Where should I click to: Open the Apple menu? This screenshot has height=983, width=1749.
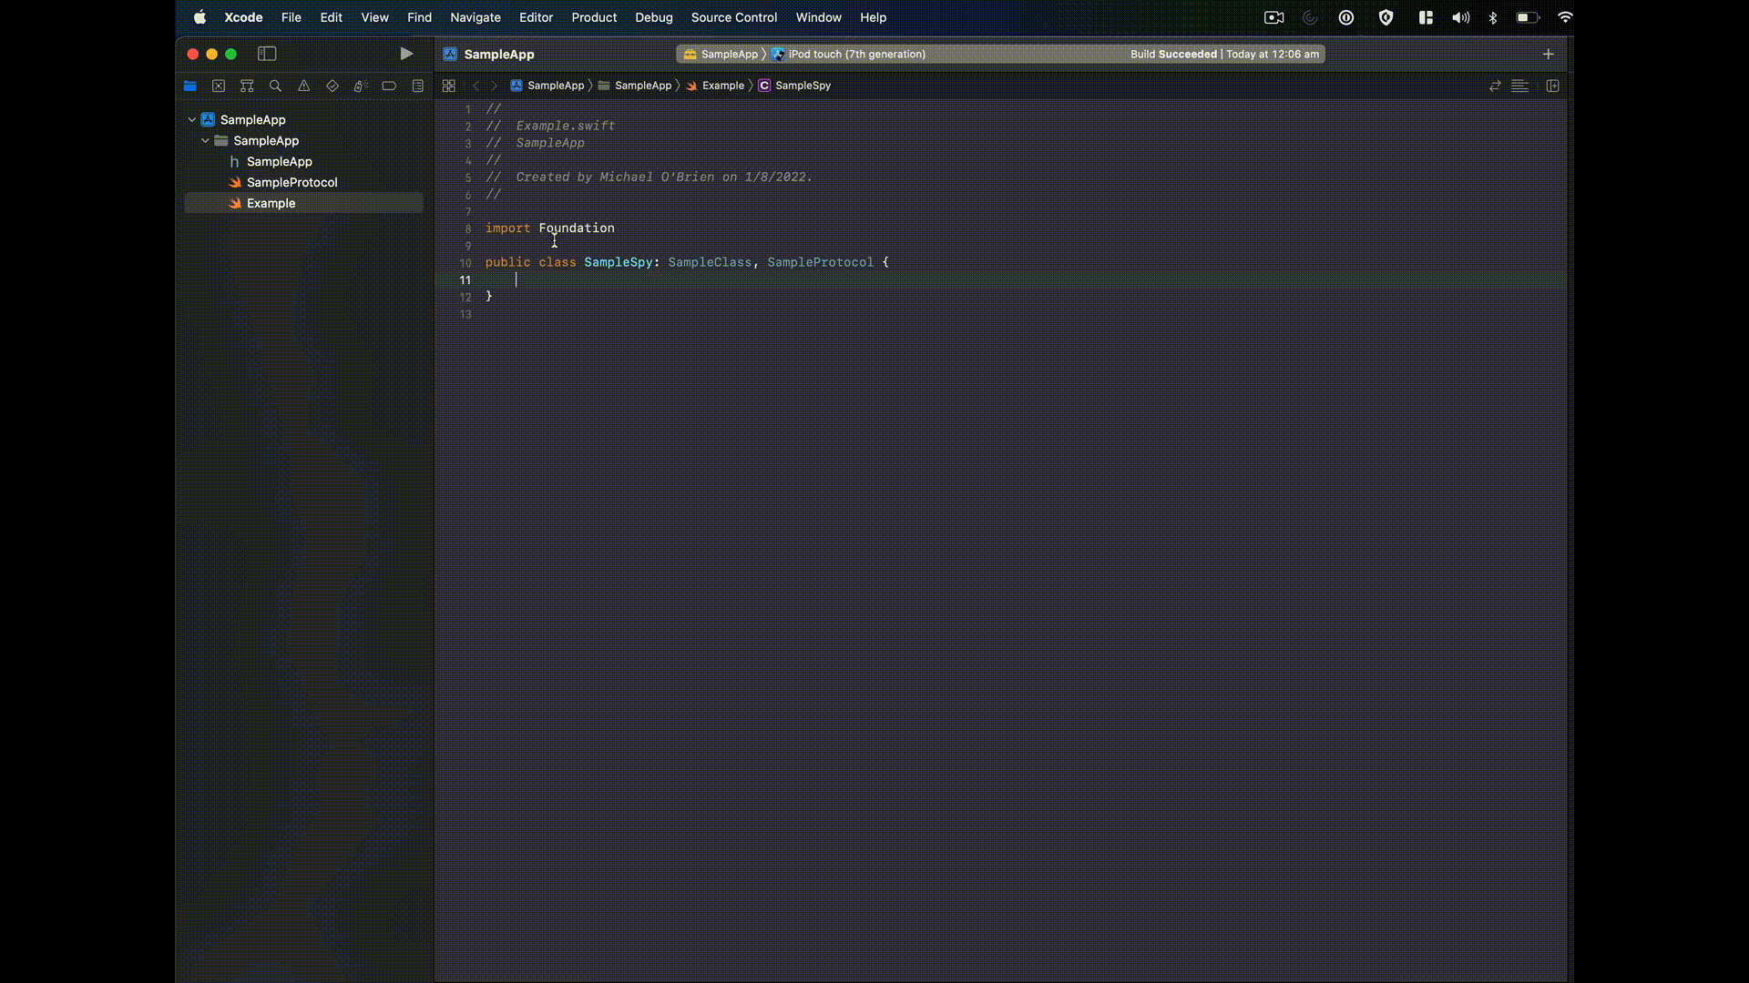(x=200, y=17)
